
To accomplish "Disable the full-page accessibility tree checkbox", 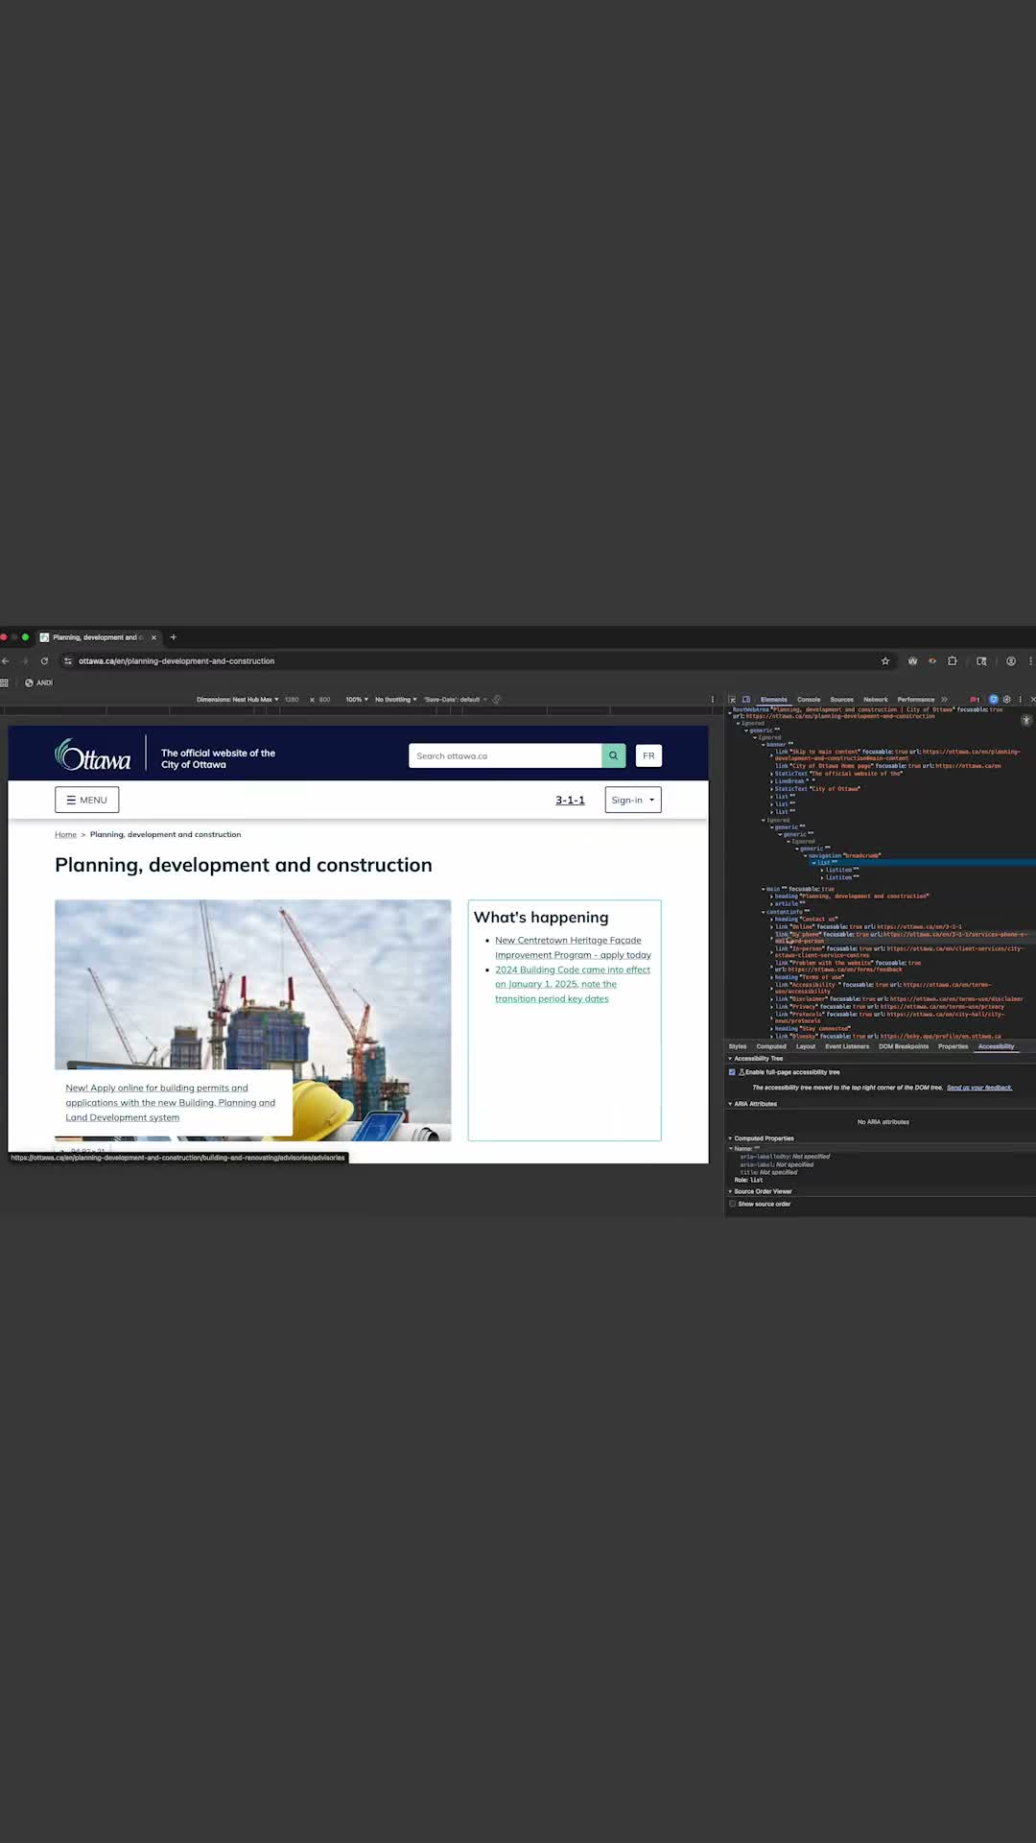I will click(x=732, y=1072).
